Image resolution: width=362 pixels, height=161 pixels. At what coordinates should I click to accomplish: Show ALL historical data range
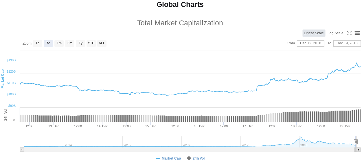coord(102,43)
